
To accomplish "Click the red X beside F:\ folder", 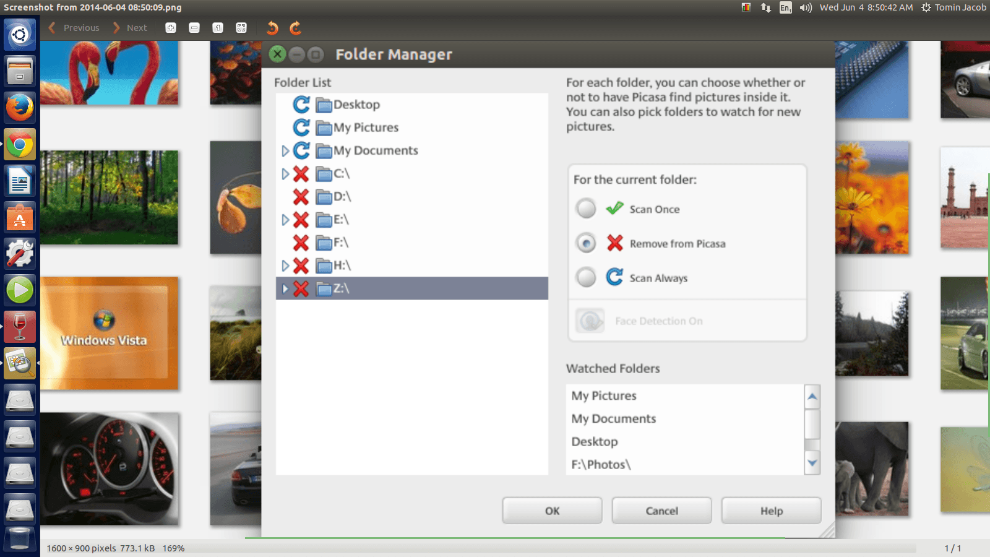I will tap(301, 243).
